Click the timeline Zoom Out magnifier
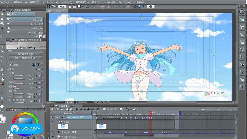 click(x=67, y=109)
